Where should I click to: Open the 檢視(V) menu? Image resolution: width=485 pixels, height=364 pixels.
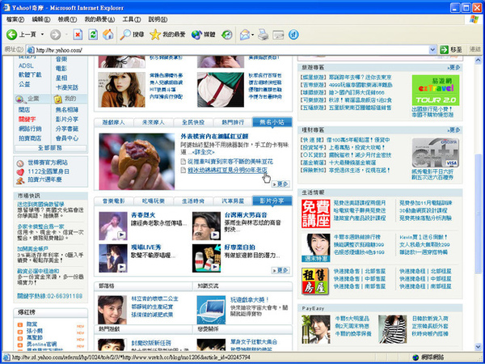[67, 19]
